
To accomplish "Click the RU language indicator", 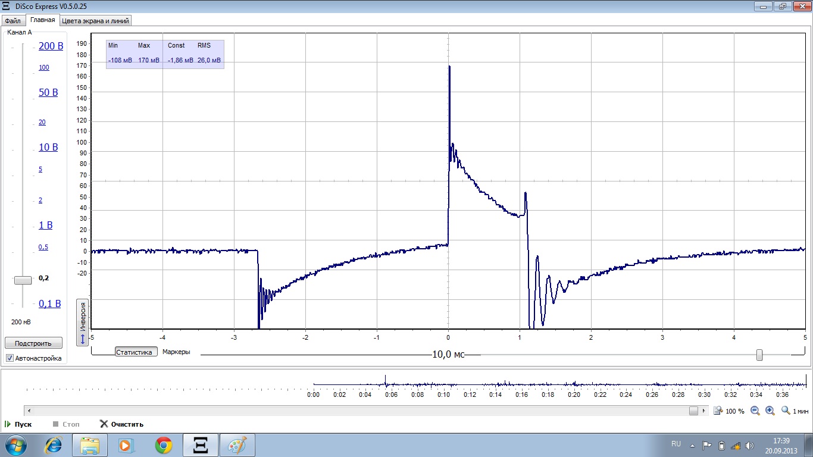I will [x=676, y=444].
